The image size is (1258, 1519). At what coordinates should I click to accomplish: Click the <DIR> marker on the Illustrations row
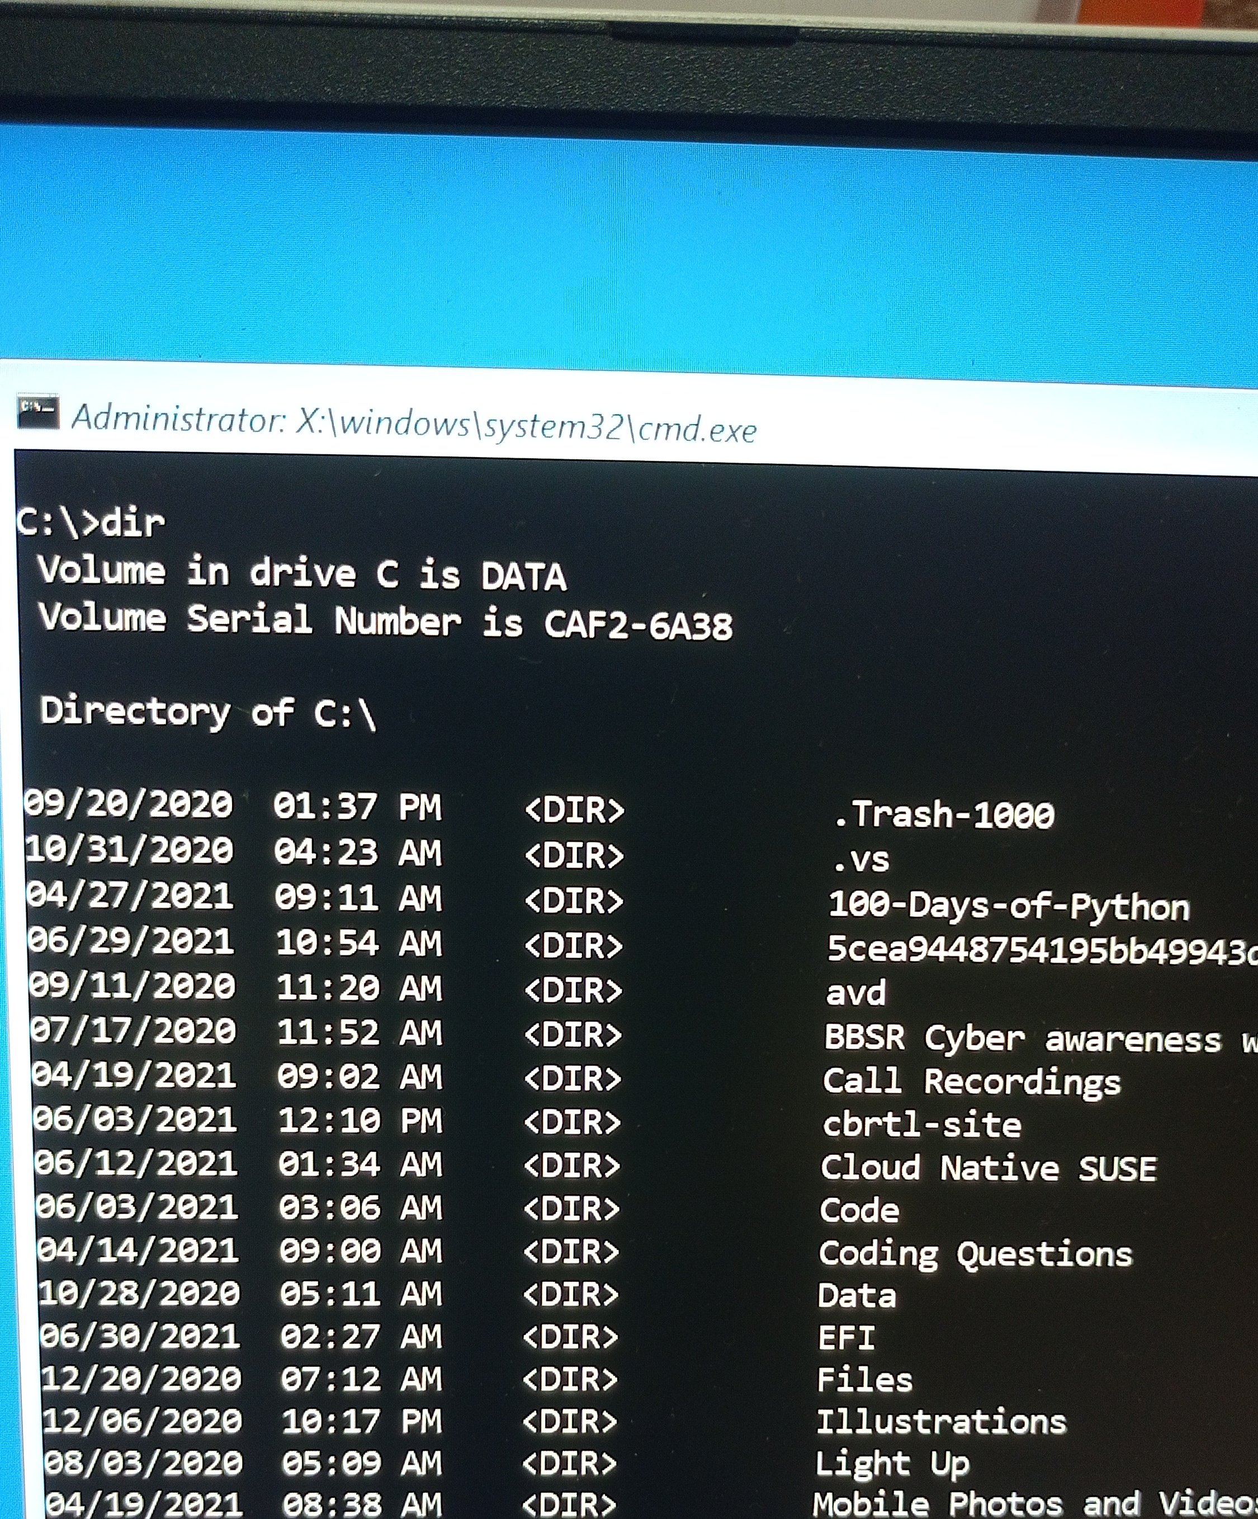coord(570,1422)
